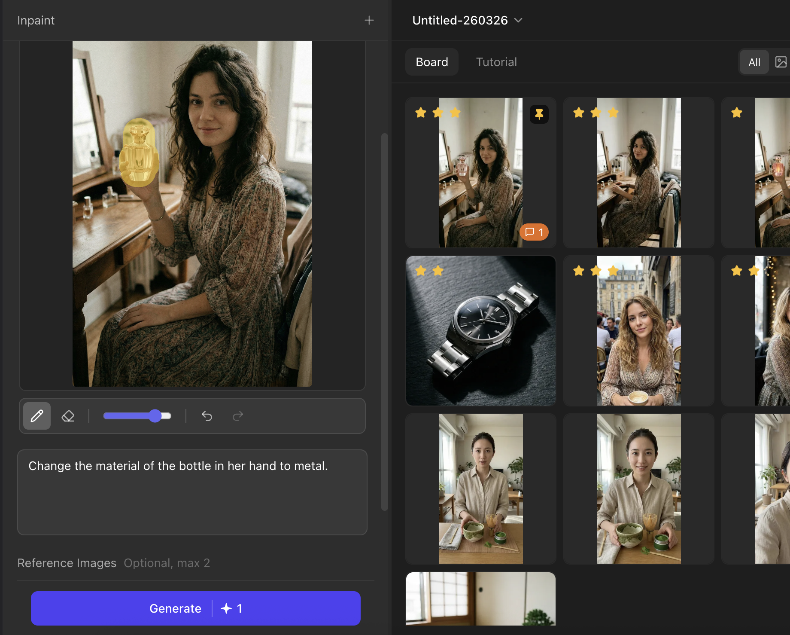Click the redo arrow icon
Screen dimensions: 790x635
coord(238,416)
